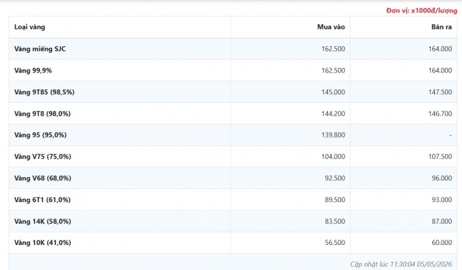Click the Vàng 9T85 sell price 147.500
This screenshot has width=462, height=270.
click(x=440, y=92)
